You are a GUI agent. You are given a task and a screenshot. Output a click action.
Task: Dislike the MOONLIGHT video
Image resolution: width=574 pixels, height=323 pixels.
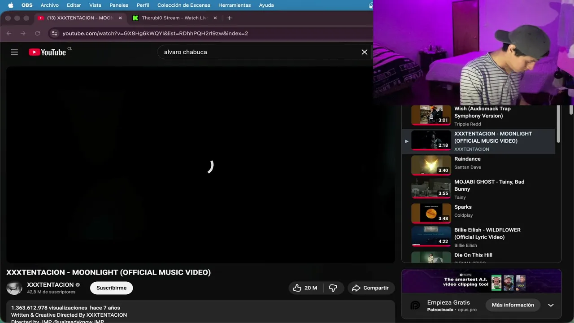[x=333, y=288]
